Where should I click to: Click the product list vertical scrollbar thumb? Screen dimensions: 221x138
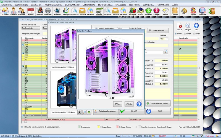(x=199, y=68)
